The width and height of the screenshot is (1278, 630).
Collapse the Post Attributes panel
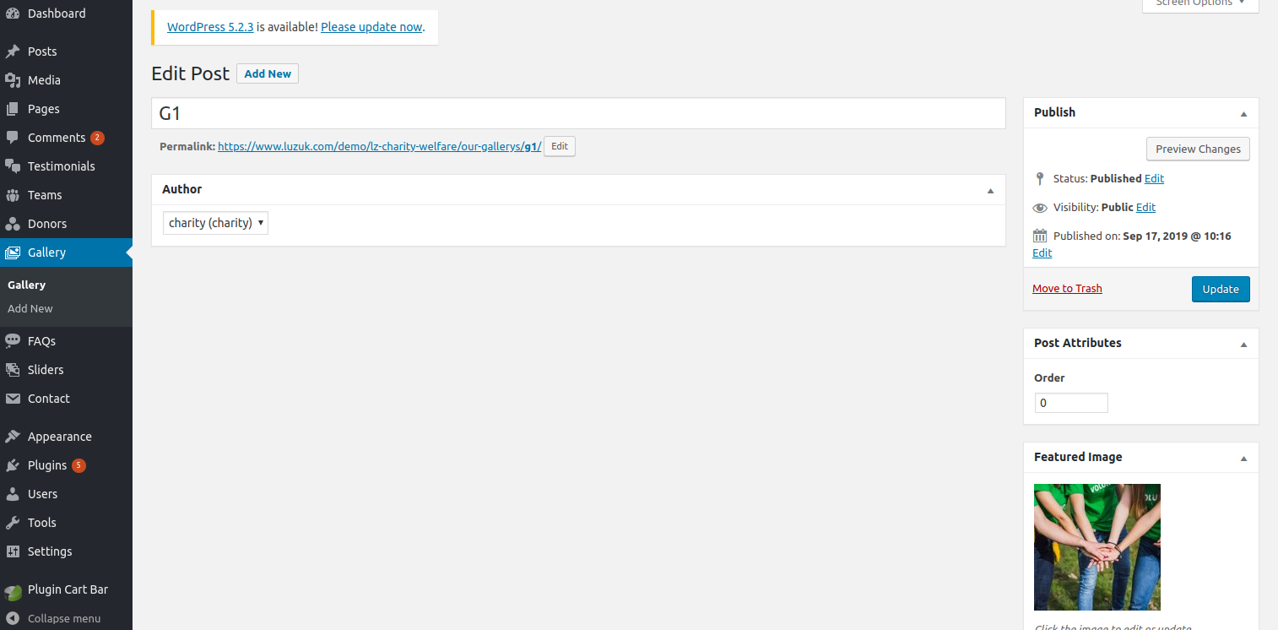click(1243, 344)
